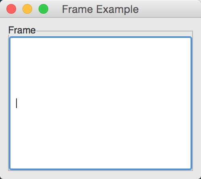Minimize window with the yellow button
Viewport: 201px width, 179px height.
coord(27,9)
